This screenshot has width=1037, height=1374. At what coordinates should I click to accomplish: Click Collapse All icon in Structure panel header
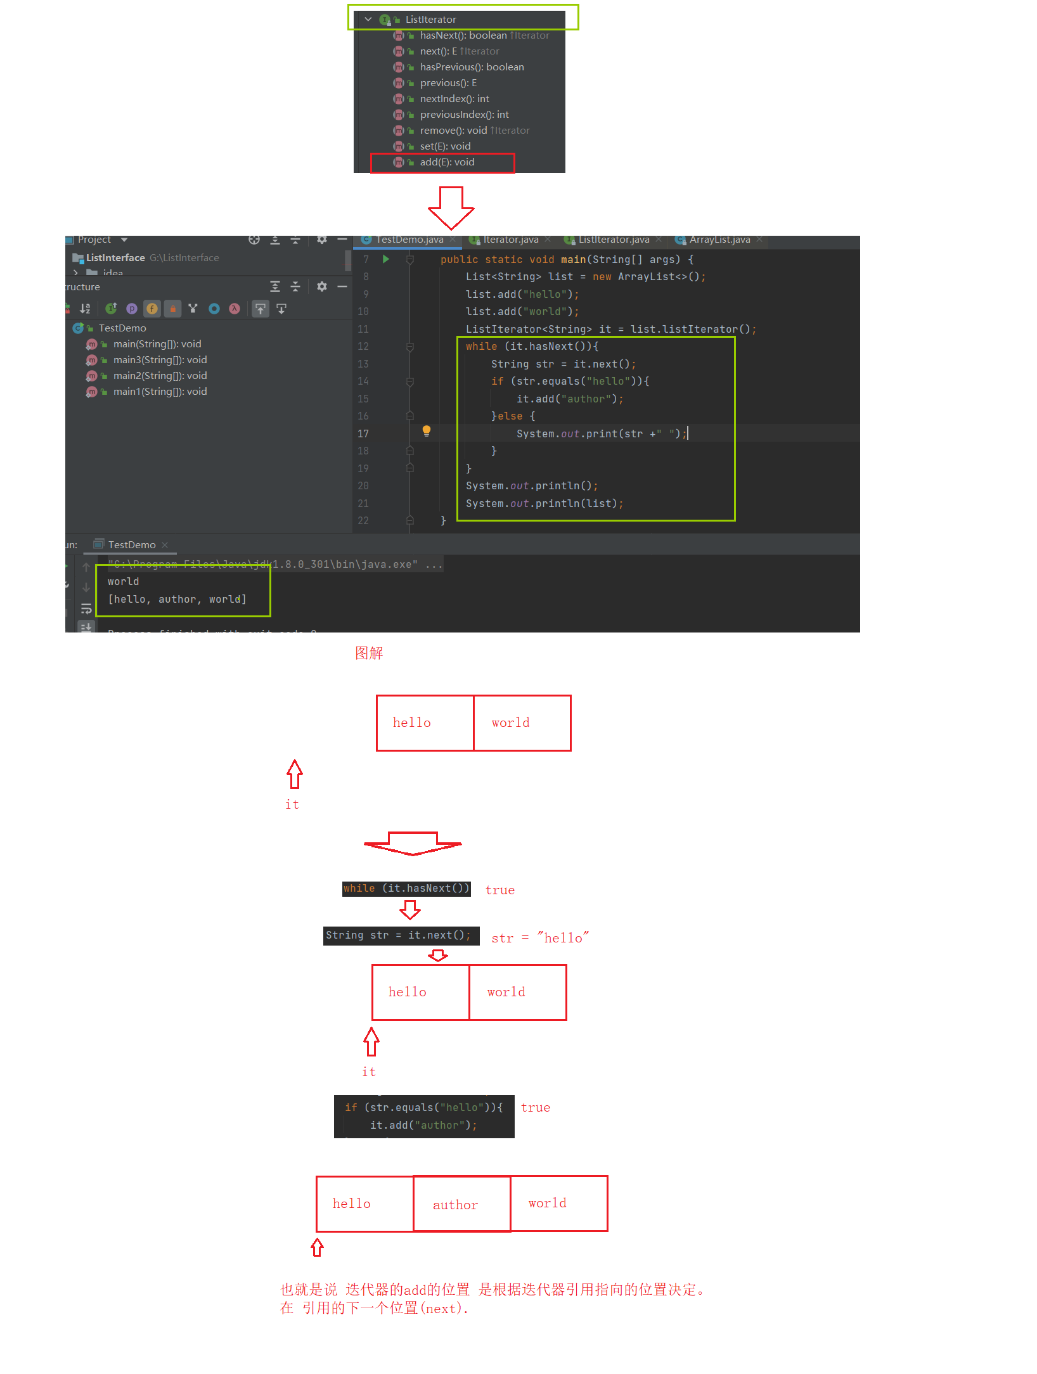tap(295, 286)
